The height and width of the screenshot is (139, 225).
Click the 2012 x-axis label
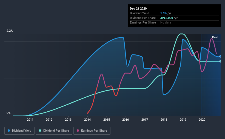click(x=49, y=120)
